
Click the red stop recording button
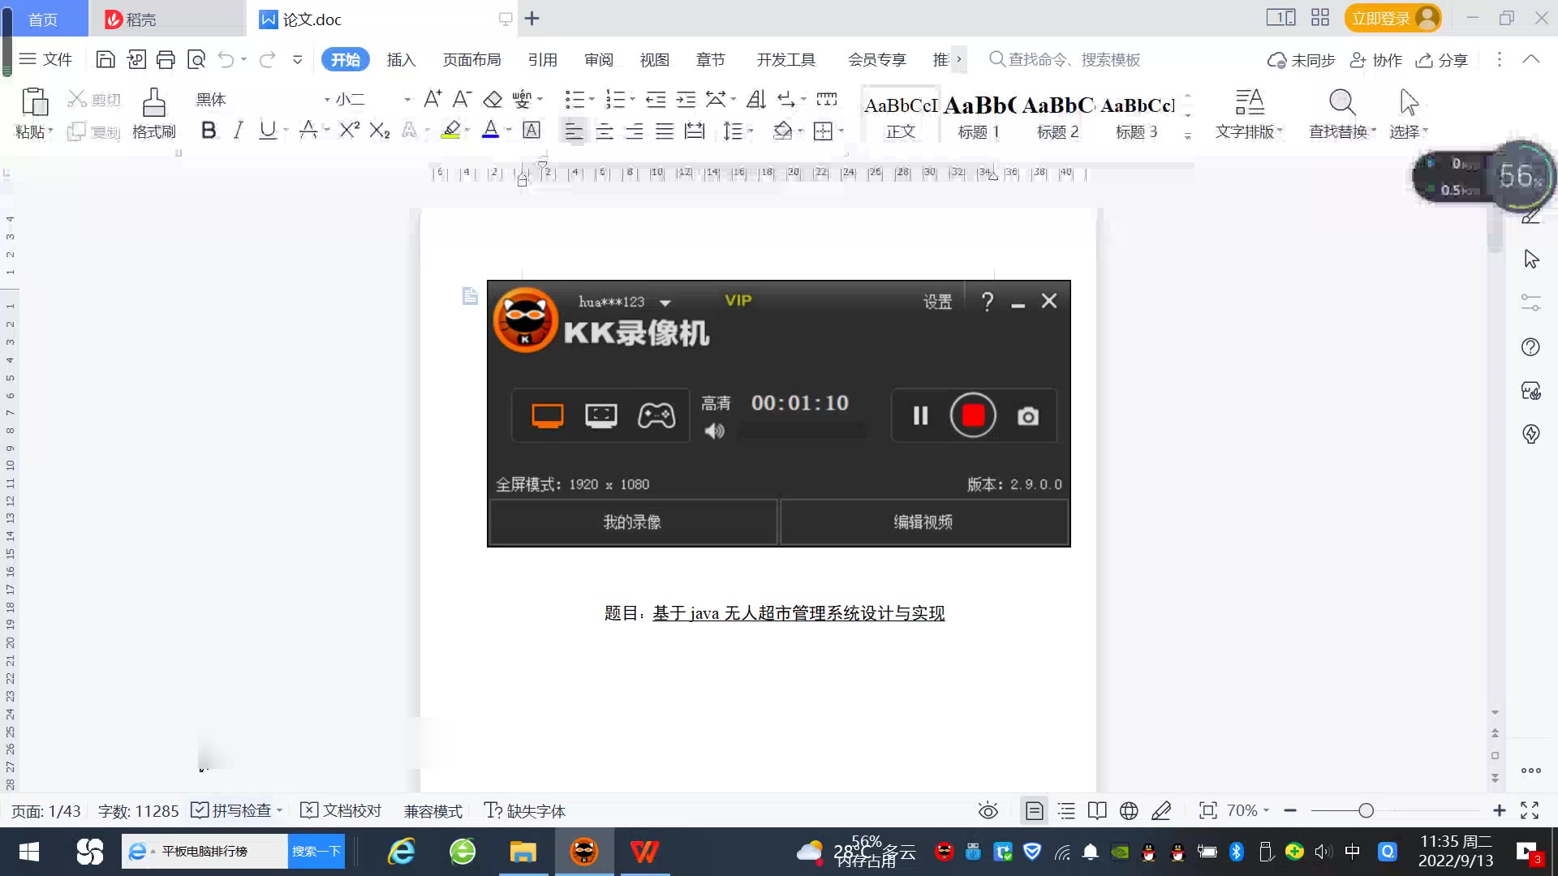click(x=973, y=415)
